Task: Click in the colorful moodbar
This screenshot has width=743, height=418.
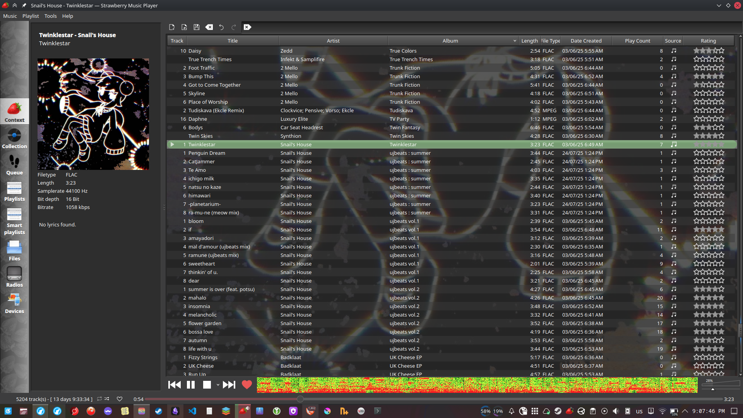Action: pos(477,385)
